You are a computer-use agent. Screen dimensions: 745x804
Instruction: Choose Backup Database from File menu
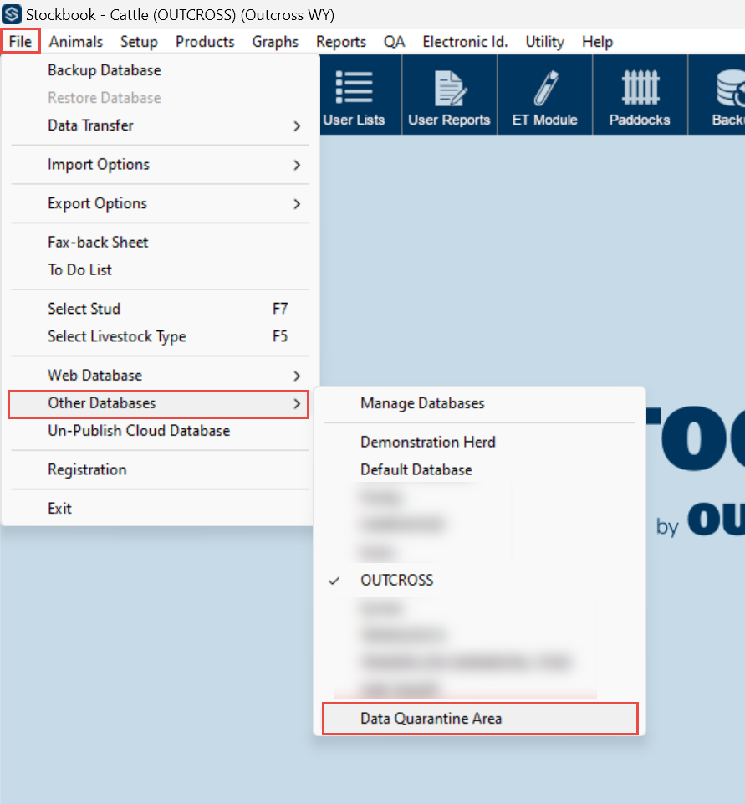[105, 70]
